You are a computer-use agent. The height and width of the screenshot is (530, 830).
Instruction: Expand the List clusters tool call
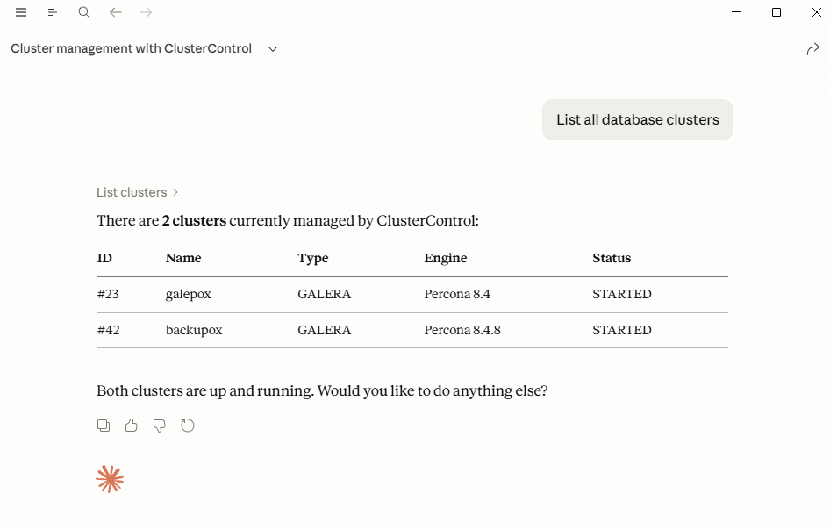(x=137, y=192)
